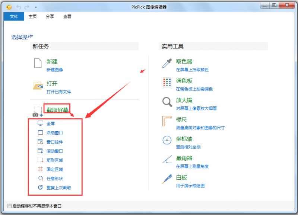Click the Color Picker eyedropper icon

point(167,64)
